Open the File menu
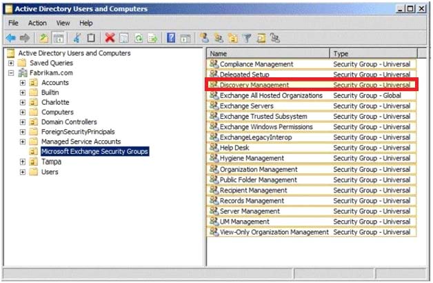The image size is (433, 283). coord(13,23)
